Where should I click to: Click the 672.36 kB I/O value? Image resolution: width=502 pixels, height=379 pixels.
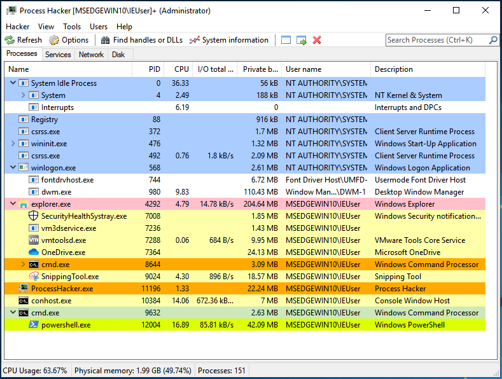(x=215, y=301)
